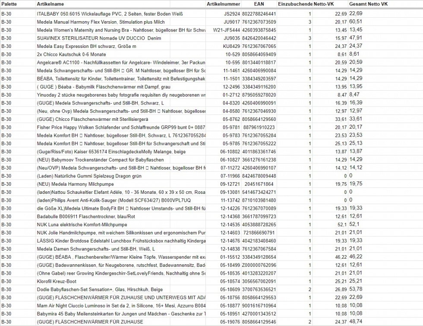Click Kaiser 6536174 Einschlagdecke cell
Viewport: 423px width, 326px height.
111,152
